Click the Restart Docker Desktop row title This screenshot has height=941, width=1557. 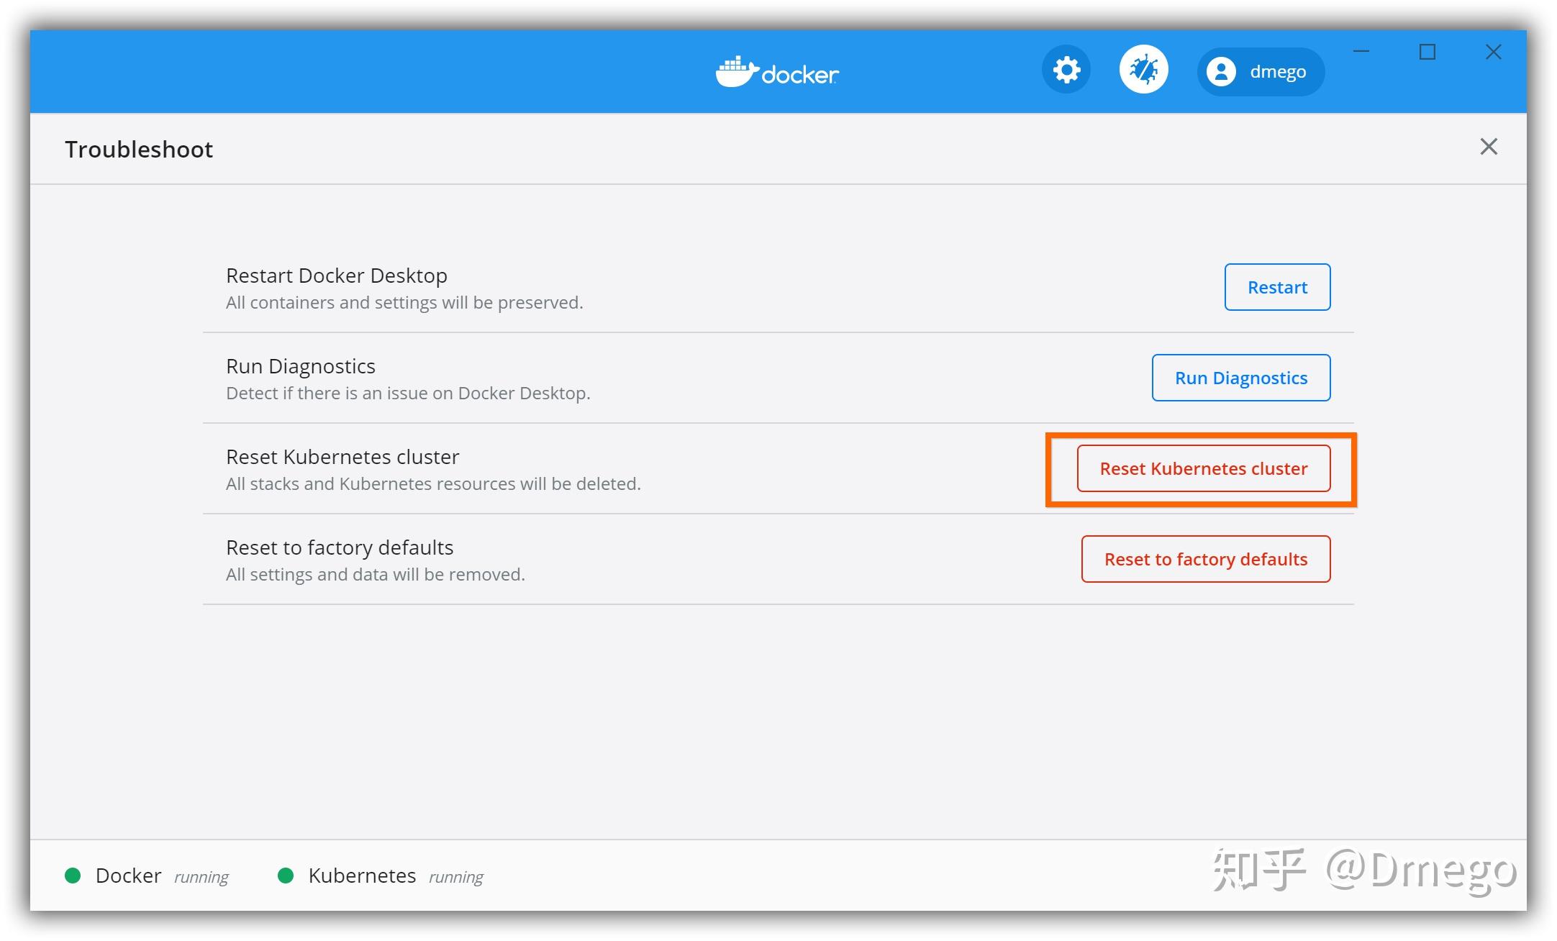pyautogui.click(x=336, y=276)
